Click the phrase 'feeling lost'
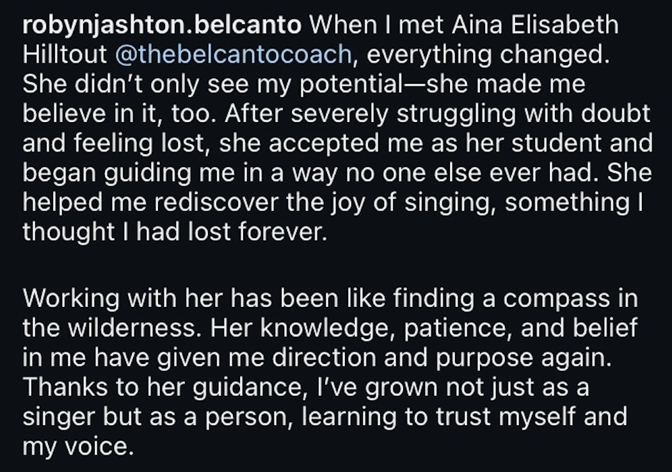Viewport: 672px width, 472px height. 145,143
